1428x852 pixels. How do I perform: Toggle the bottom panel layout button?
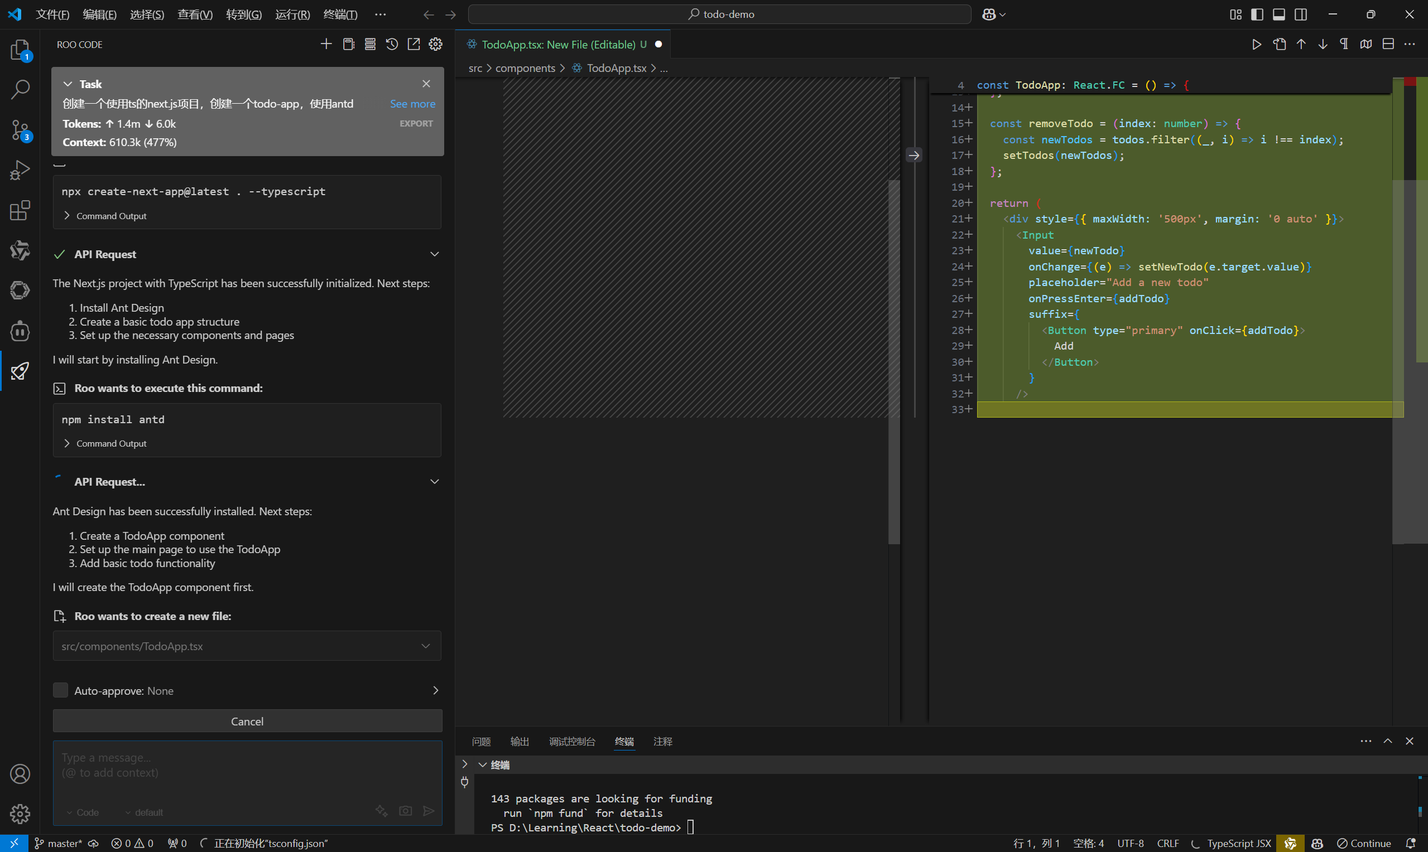point(1278,14)
